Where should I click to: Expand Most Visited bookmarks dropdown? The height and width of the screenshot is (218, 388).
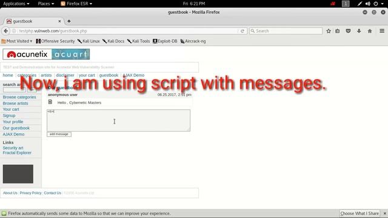click(x=17, y=41)
